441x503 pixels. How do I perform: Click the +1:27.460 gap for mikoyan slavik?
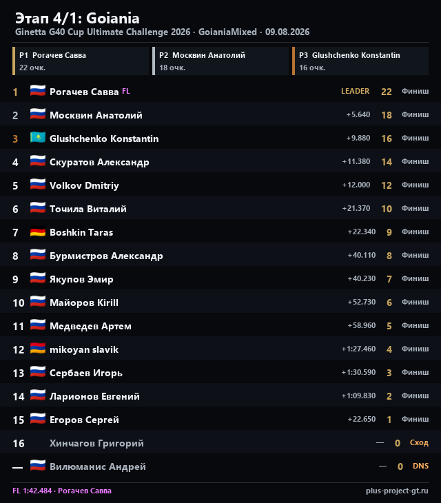tap(358, 349)
